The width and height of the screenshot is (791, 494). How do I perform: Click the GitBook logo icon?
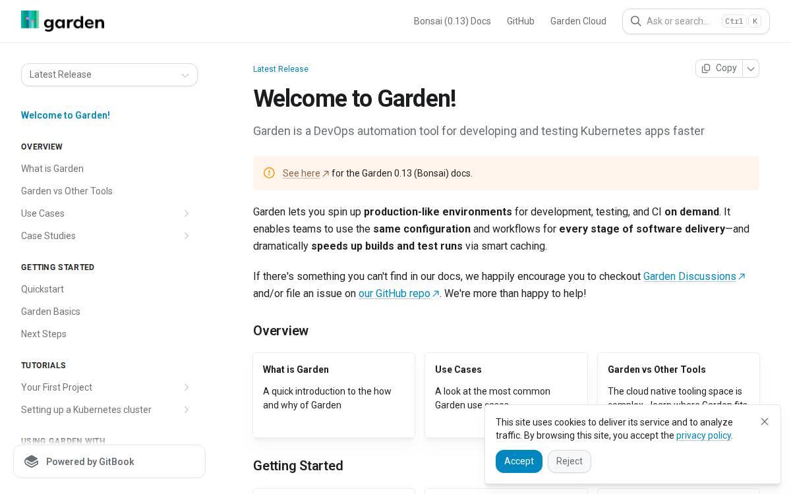click(32, 462)
